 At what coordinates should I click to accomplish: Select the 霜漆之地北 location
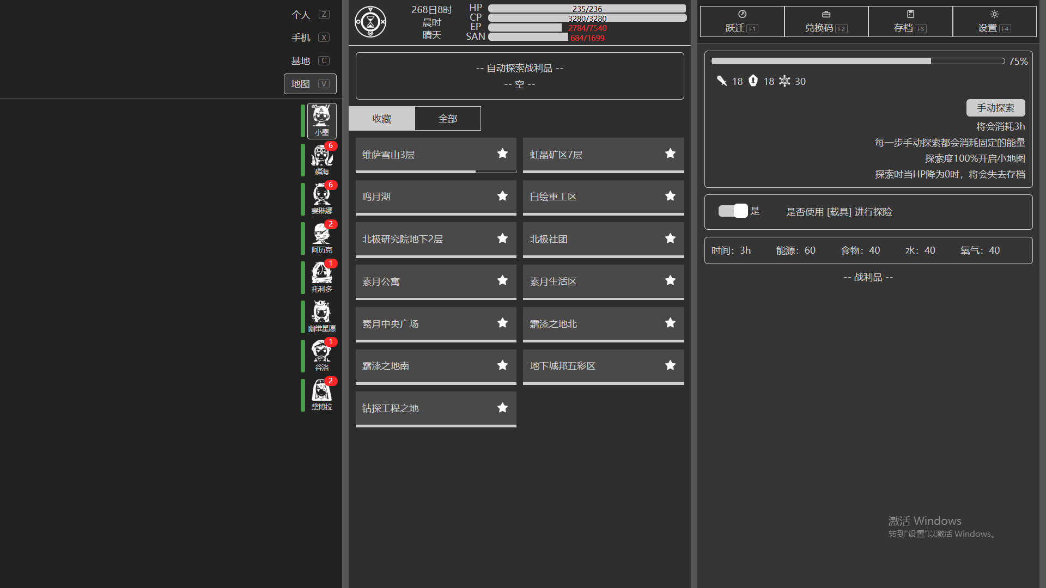(x=604, y=324)
